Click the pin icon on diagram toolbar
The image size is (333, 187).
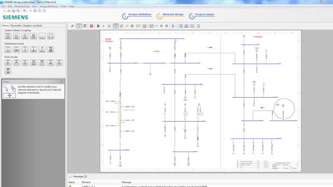pyautogui.click(x=72, y=26)
